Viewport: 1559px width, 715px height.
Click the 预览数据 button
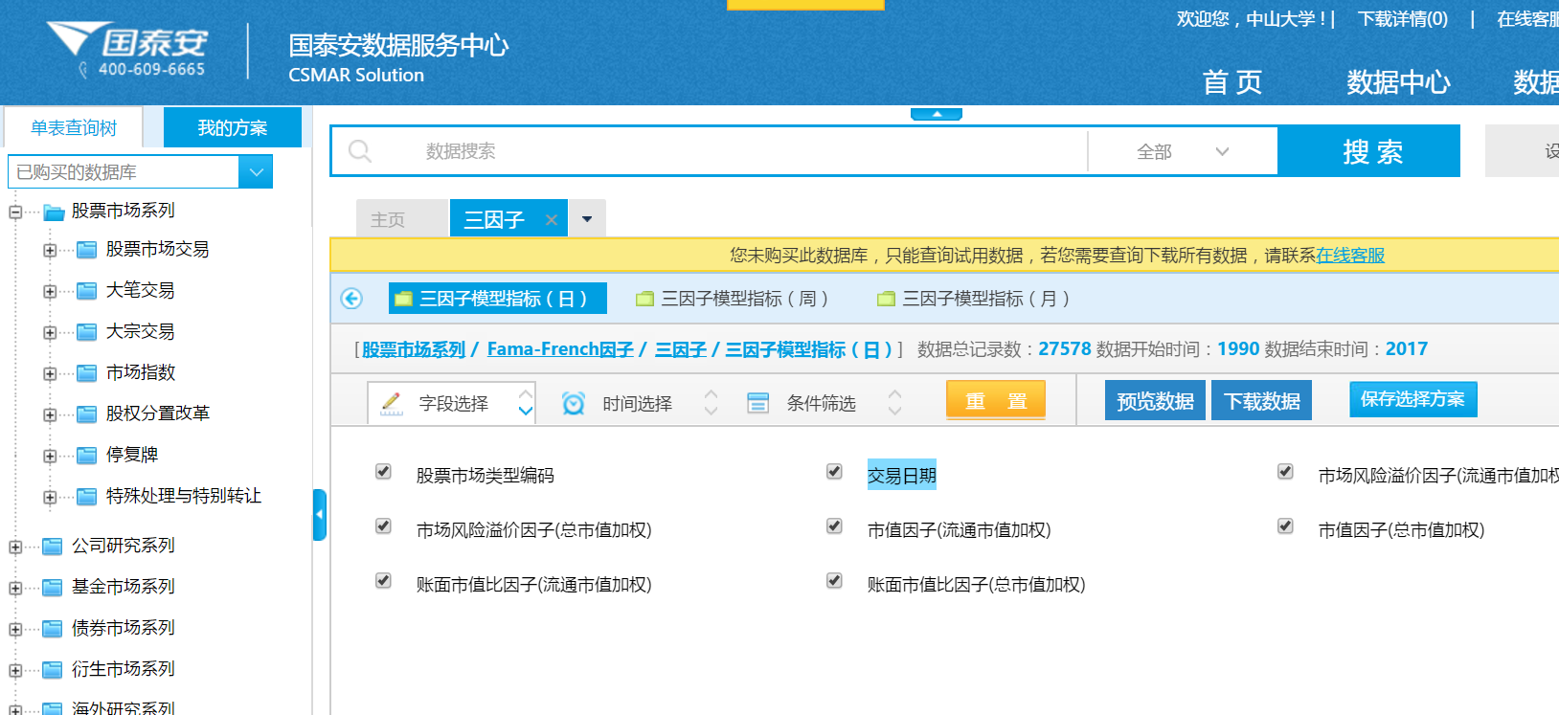click(1156, 401)
